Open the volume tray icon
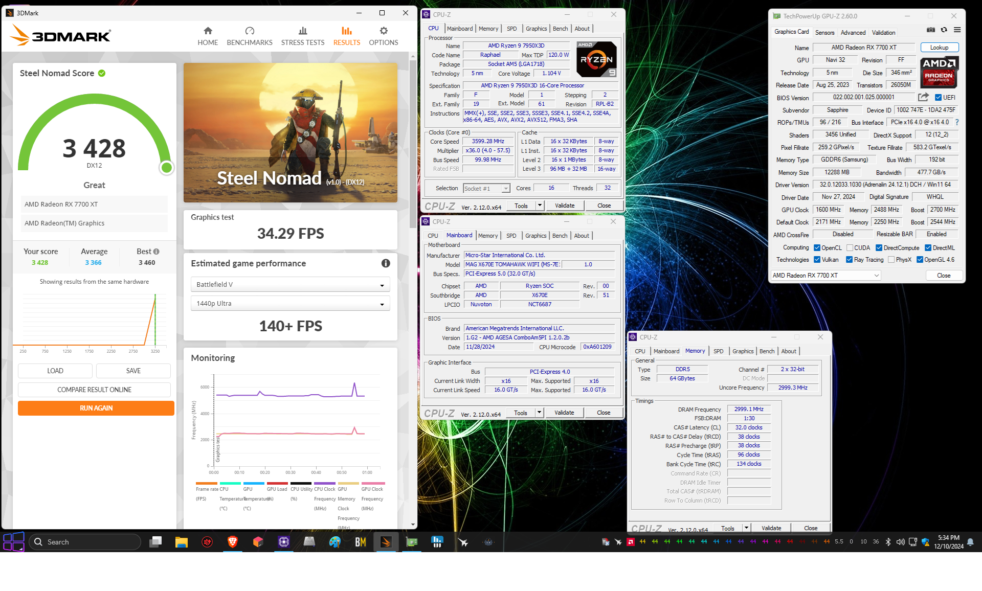Screen dimensions: 982x591 point(901,542)
